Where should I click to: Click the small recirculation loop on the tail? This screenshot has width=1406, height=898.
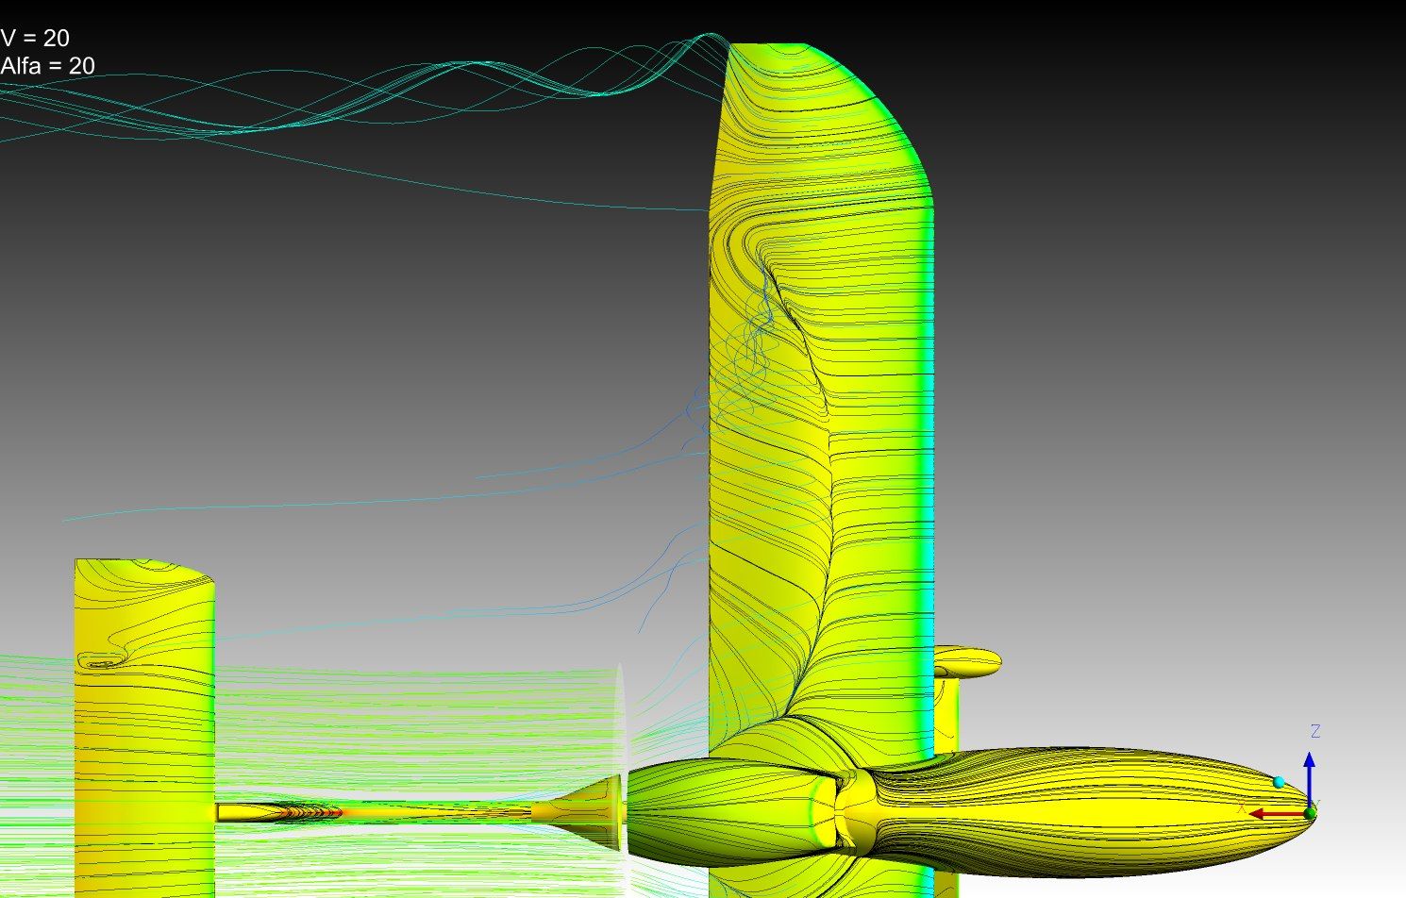coord(101,659)
